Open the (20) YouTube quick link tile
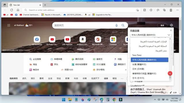Viewport: 184px width, 103px height. 67,41
